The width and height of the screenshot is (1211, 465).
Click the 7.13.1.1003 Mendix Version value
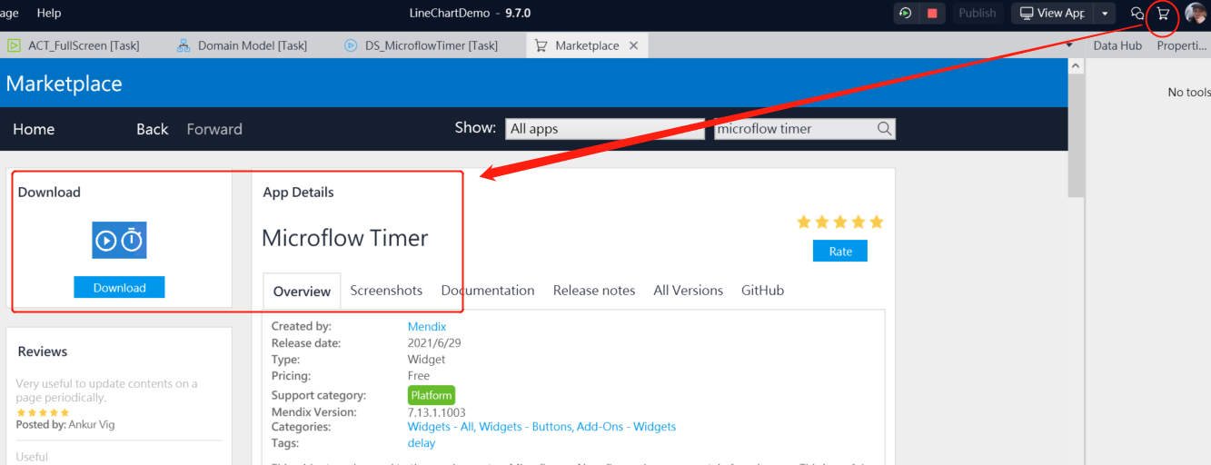[437, 412]
